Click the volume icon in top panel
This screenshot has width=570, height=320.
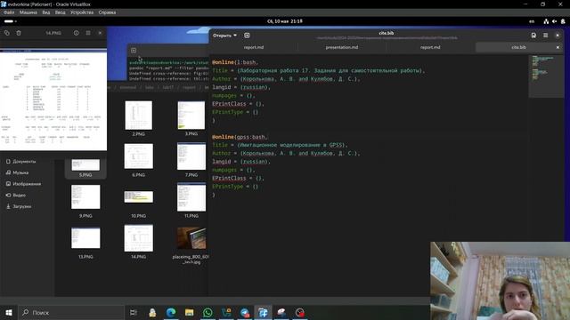(x=554, y=21)
